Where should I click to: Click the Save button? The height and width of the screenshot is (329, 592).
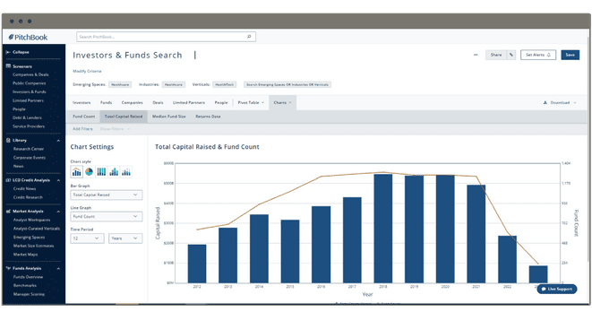[x=571, y=55]
